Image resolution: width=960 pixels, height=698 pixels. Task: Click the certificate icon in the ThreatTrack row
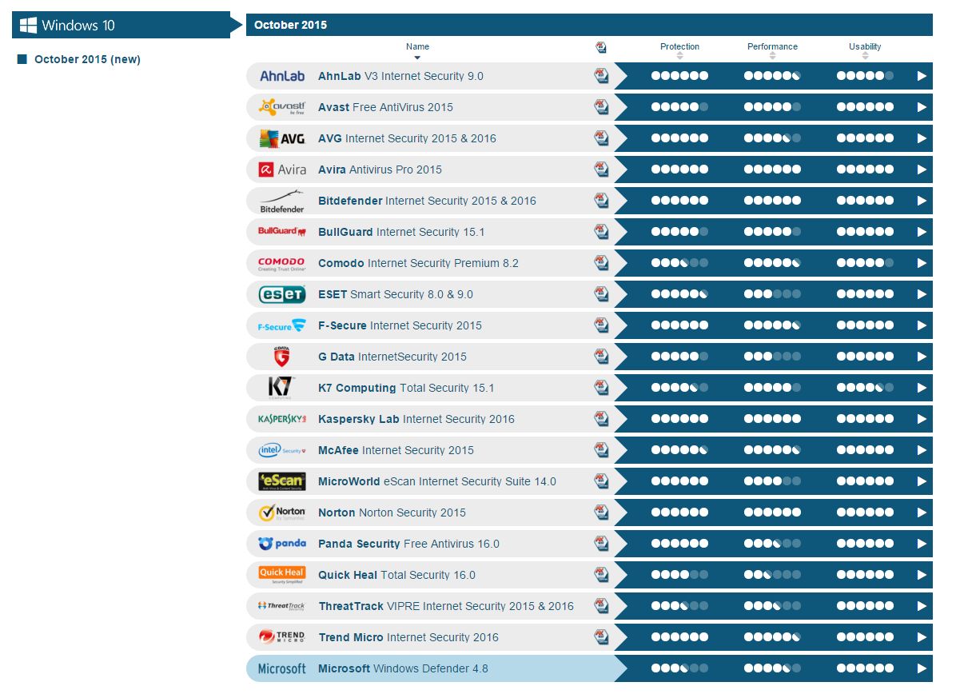tap(601, 606)
